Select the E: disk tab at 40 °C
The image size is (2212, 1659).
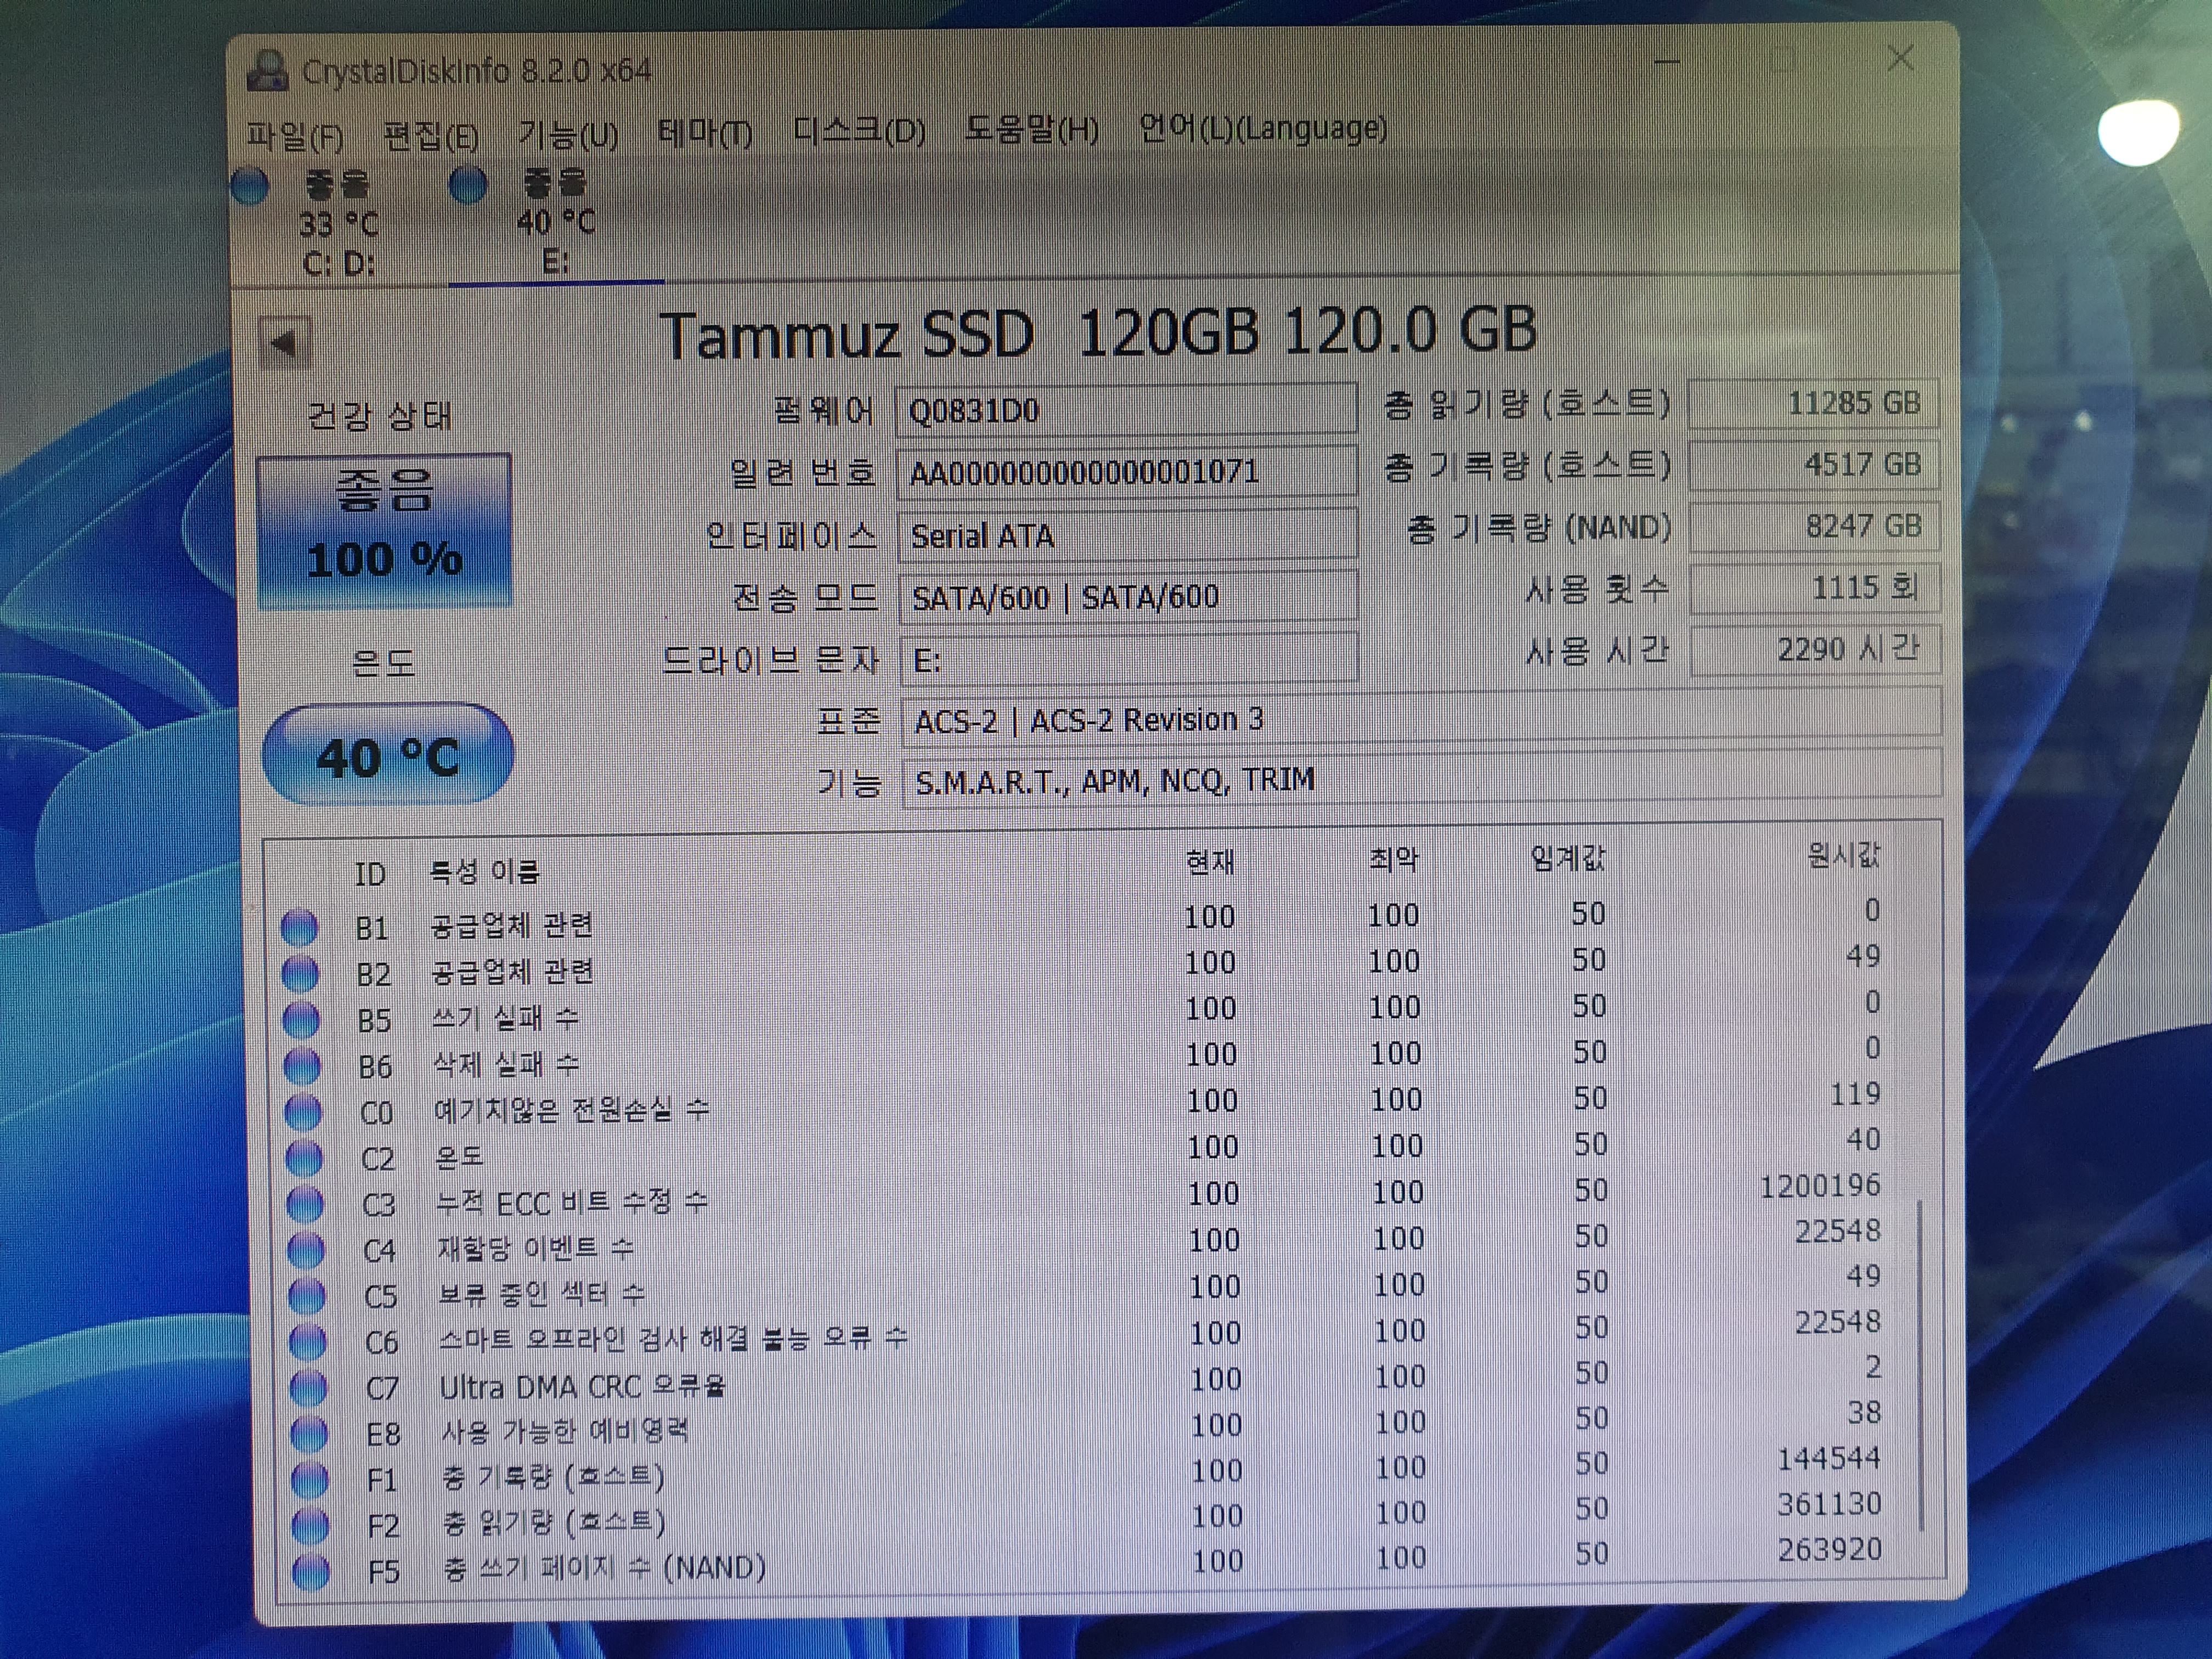coord(555,222)
